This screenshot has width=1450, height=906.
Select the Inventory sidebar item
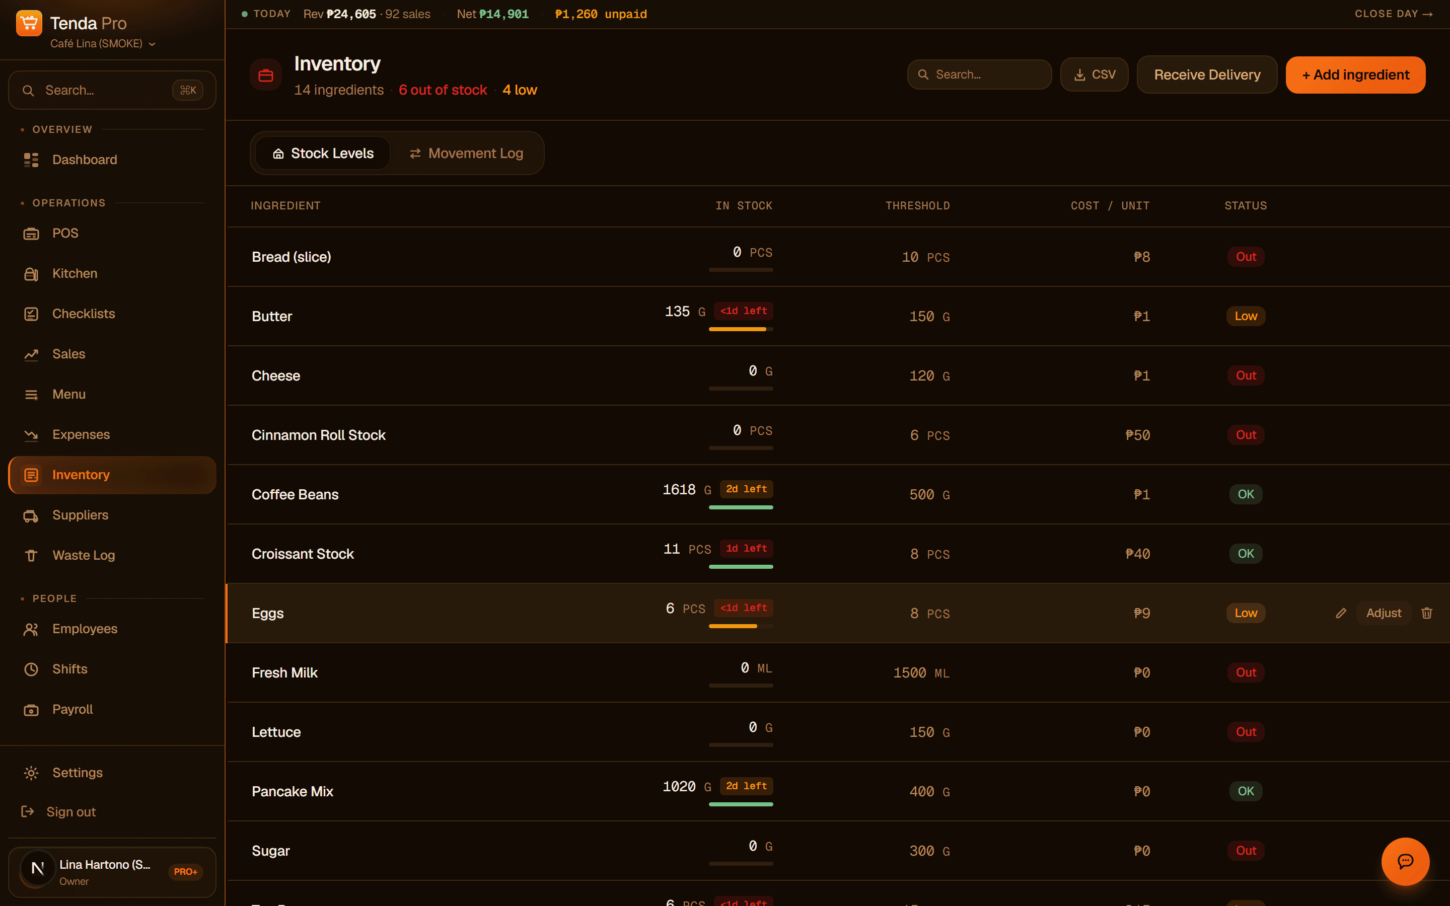tap(112, 475)
